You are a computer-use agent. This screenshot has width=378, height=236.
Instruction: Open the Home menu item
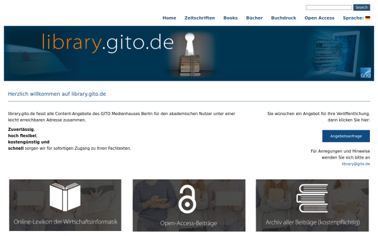[x=169, y=18]
